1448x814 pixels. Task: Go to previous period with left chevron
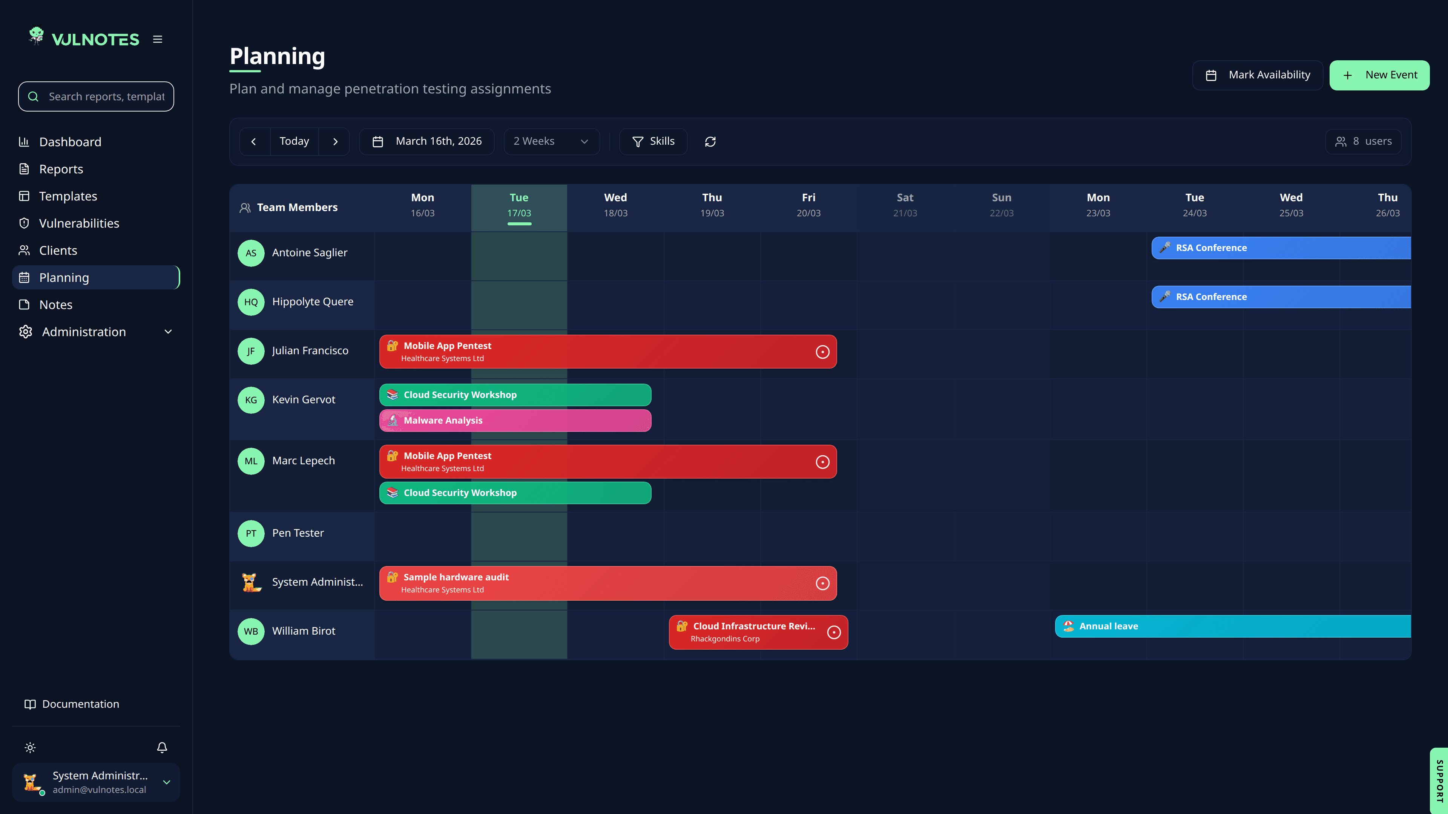[254, 142]
